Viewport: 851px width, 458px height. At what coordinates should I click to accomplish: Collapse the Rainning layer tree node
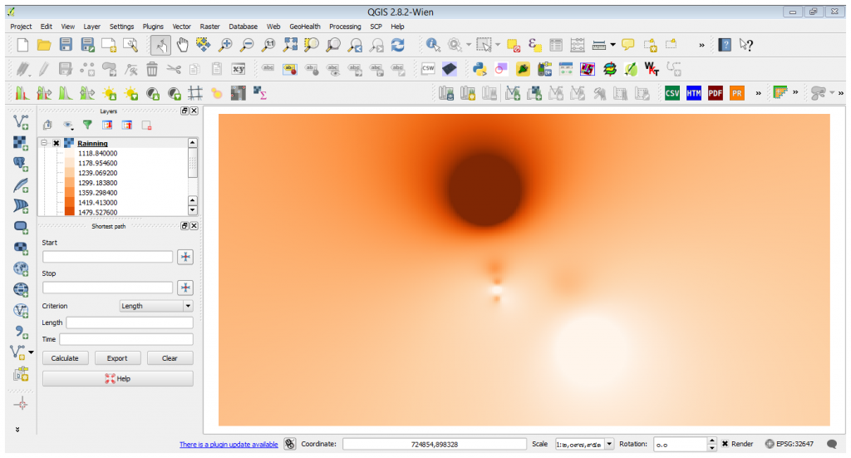pyautogui.click(x=44, y=144)
